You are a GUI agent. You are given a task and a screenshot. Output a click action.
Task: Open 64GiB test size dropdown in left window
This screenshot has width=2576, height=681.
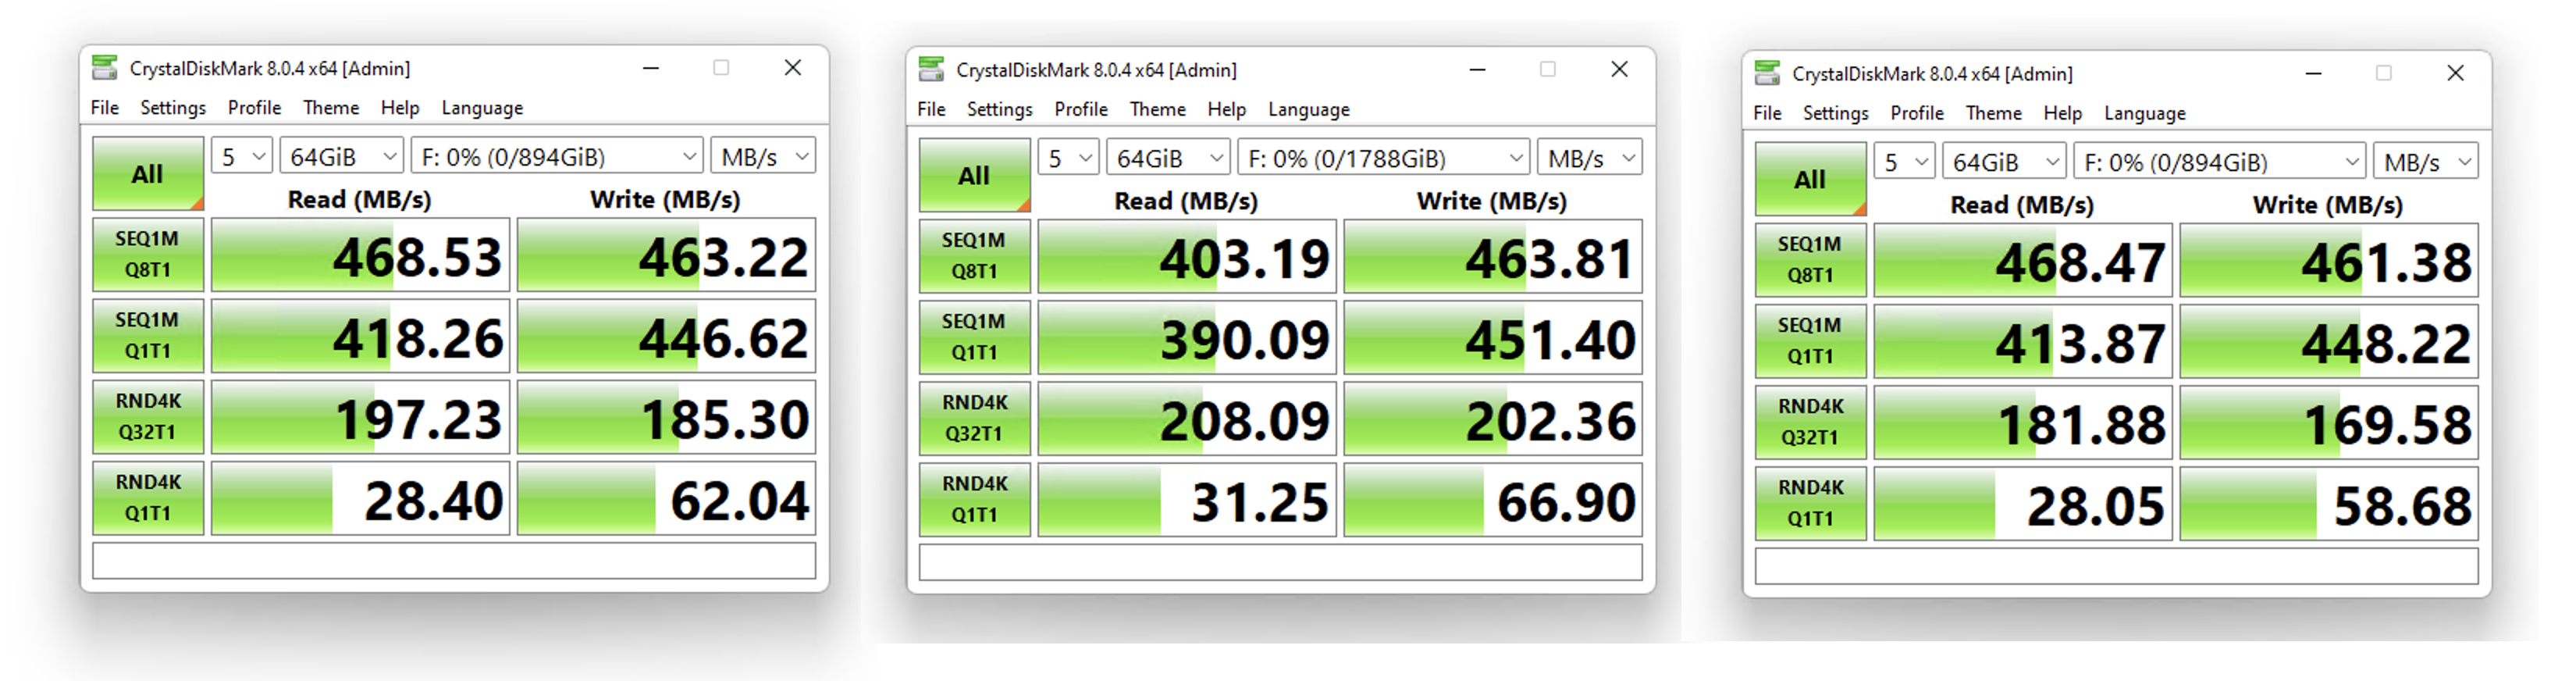coord(342,157)
